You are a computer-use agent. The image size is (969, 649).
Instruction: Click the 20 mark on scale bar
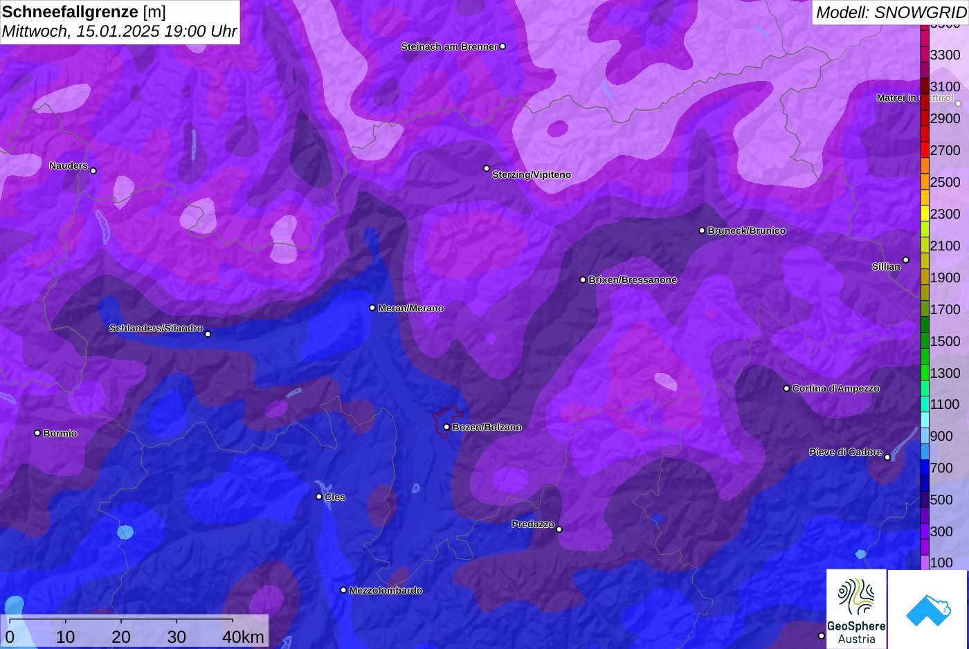tap(121, 637)
